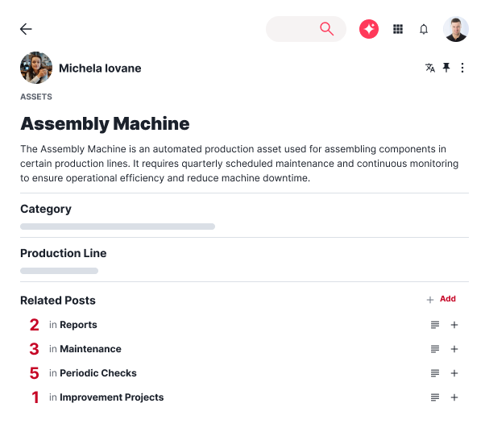Open the three-dot more options menu
The height and width of the screenshot is (424, 485).
(x=462, y=68)
